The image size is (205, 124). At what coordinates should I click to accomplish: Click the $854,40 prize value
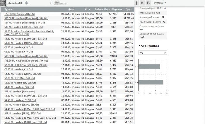tap(129, 23)
